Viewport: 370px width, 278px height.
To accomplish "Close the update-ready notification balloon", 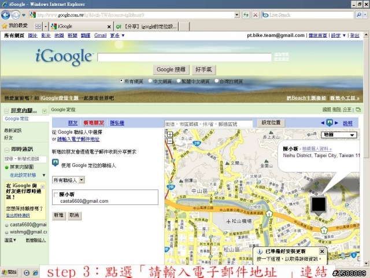I will 322,251.
